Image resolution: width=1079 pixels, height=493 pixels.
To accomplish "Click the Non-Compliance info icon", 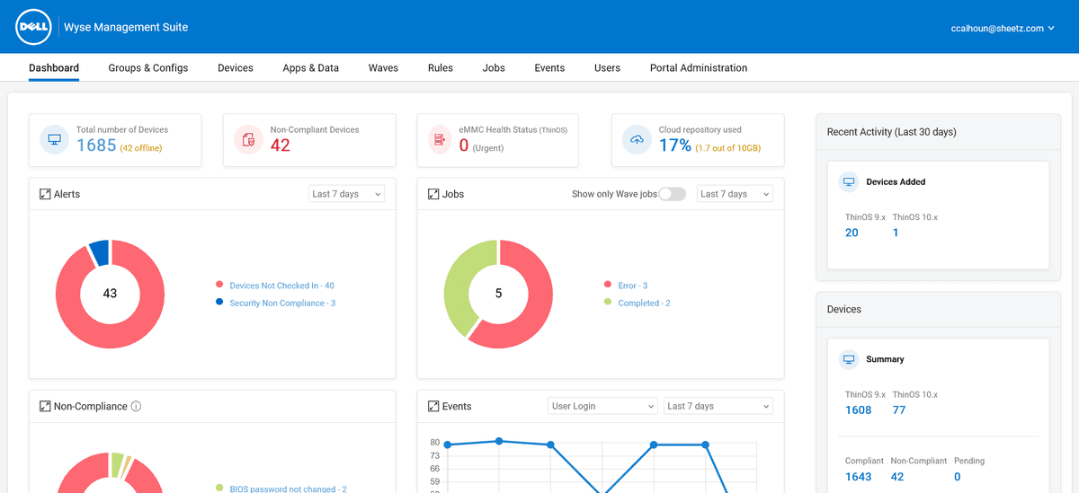I will pos(137,407).
